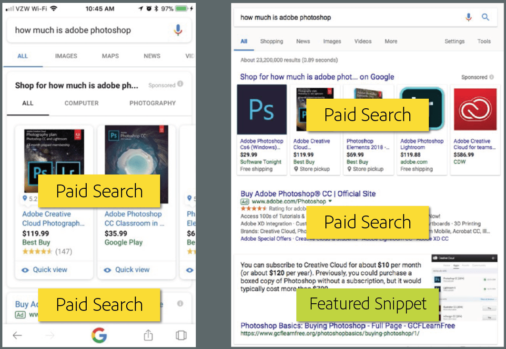Open the Shopping tab on desktop

(272, 41)
